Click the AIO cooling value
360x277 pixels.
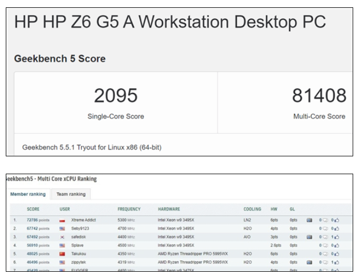(247, 237)
